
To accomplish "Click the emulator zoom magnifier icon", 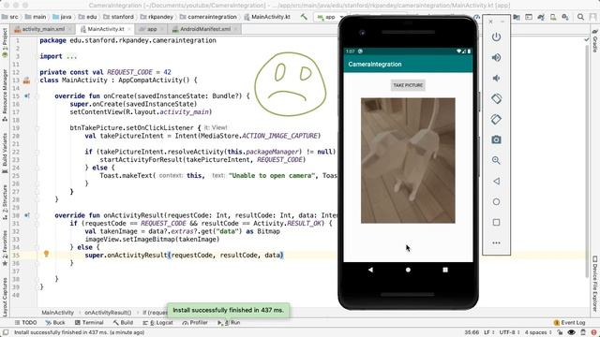I will pyautogui.click(x=496, y=160).
